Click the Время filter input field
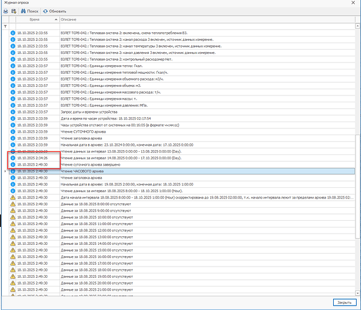 point(38,26)
